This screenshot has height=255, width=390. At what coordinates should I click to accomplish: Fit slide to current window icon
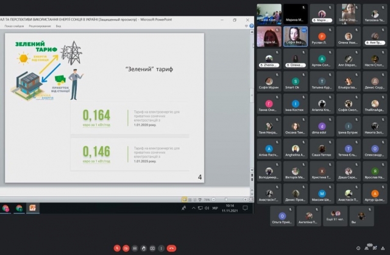pos(250,199)
